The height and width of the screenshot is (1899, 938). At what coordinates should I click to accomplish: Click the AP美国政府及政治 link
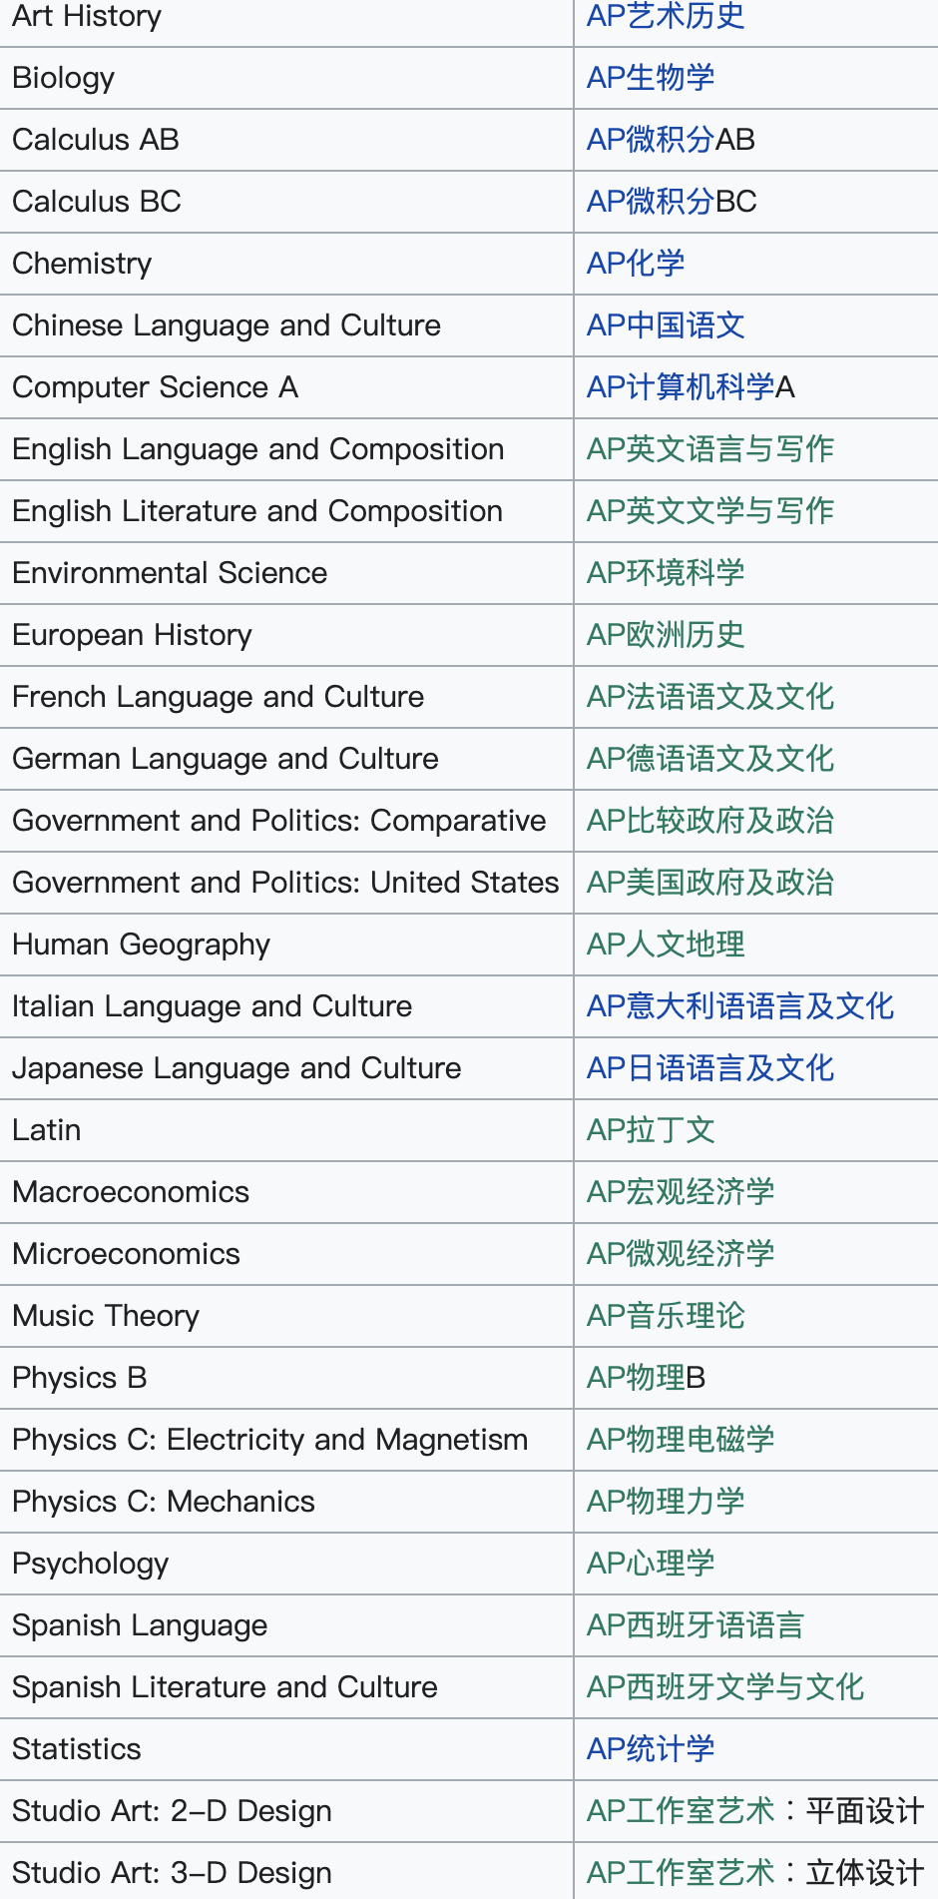(x=710, y=883)
